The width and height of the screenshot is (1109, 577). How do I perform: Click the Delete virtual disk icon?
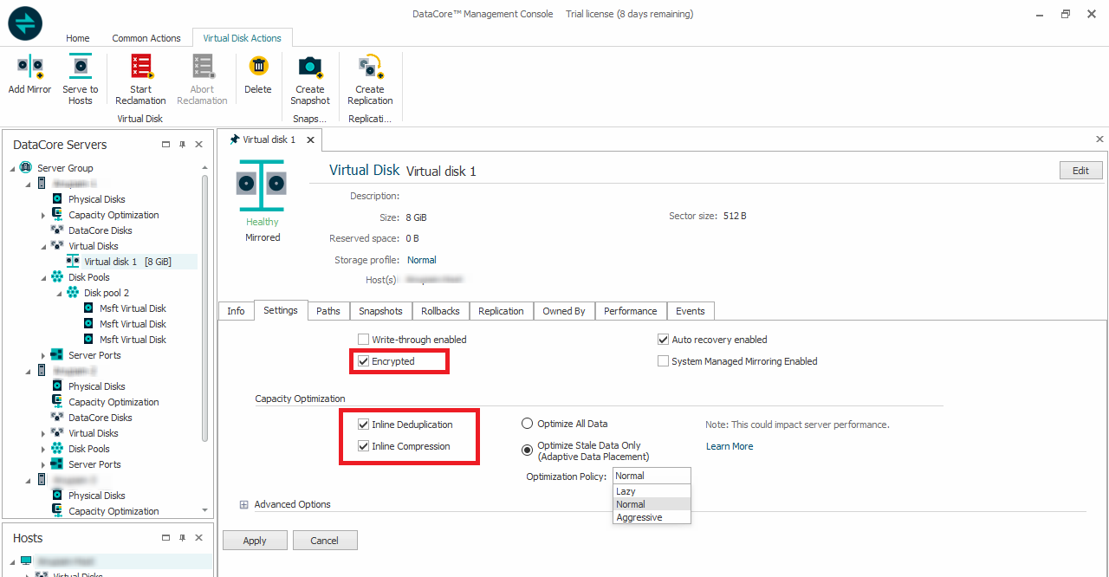[257, 68]
